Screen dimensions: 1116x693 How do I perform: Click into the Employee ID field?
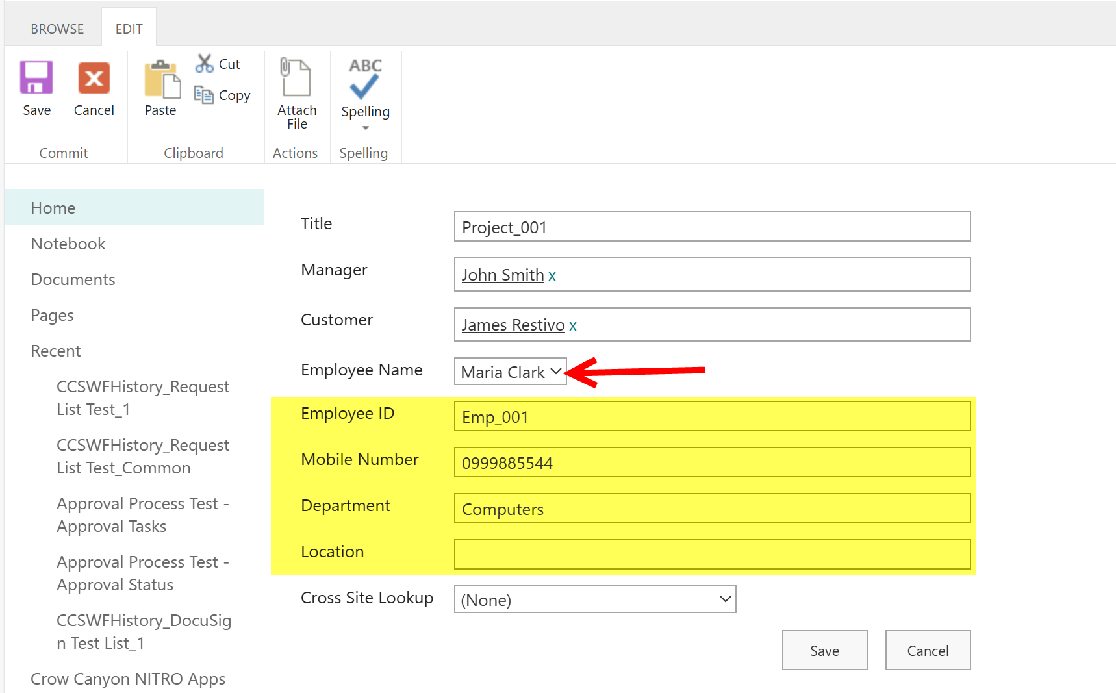(712, 416)
